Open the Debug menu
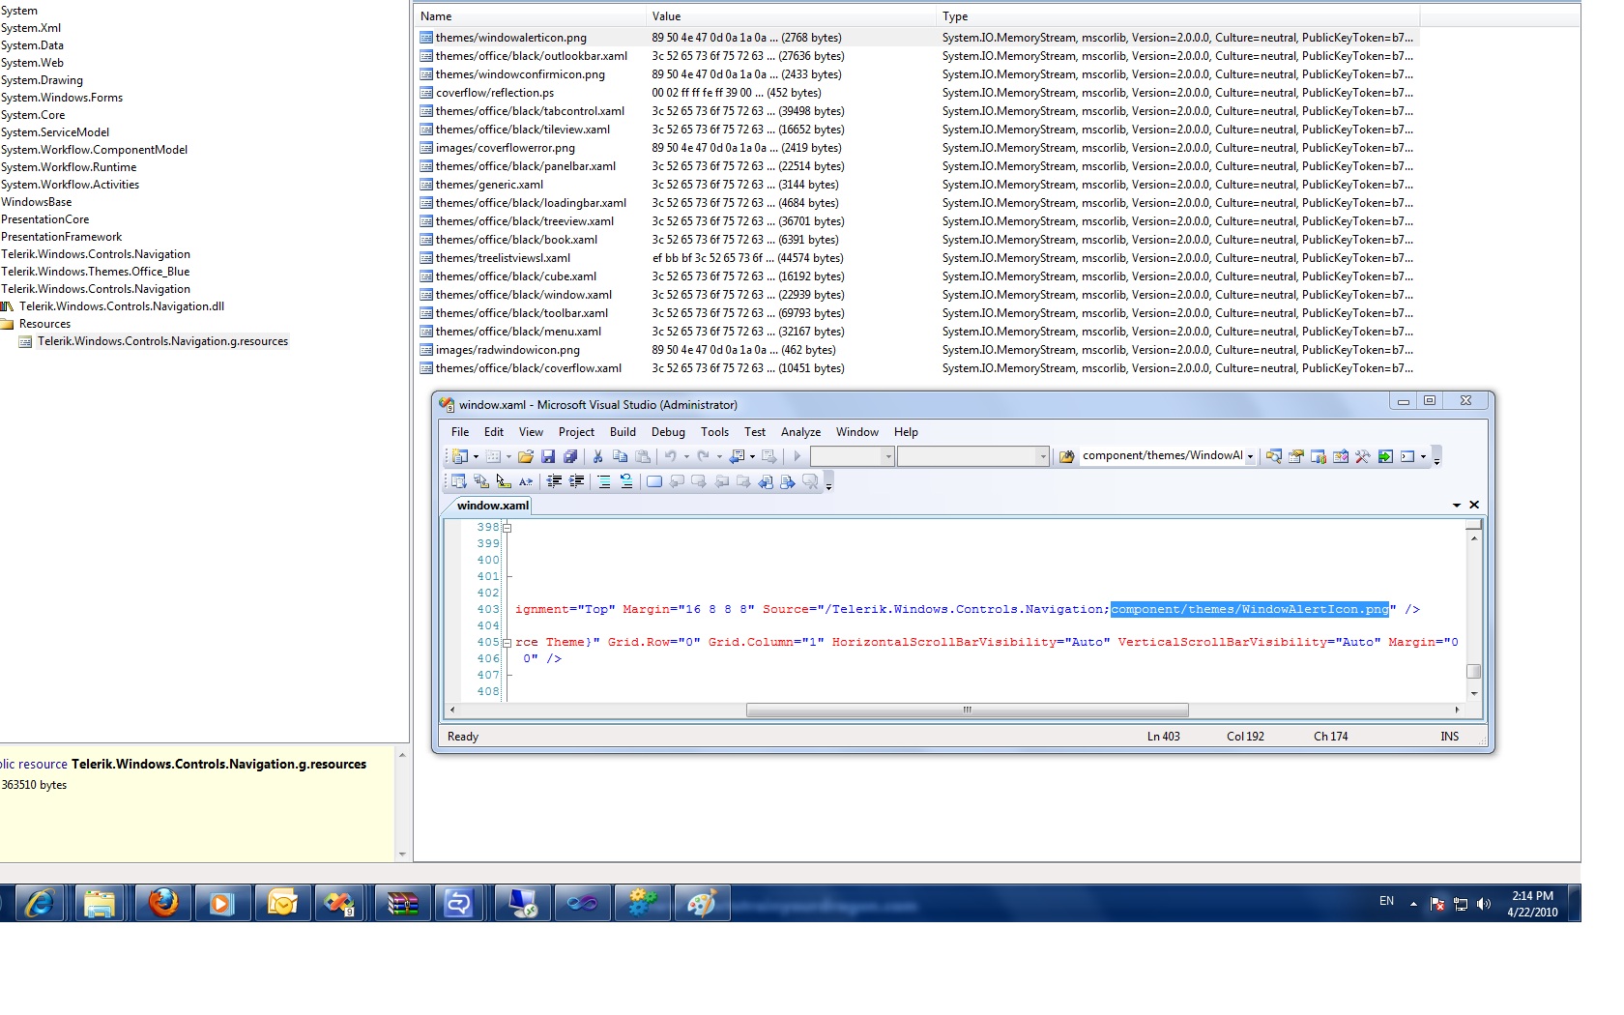This screenshot has height=1015, width=1624. (668, 432)
